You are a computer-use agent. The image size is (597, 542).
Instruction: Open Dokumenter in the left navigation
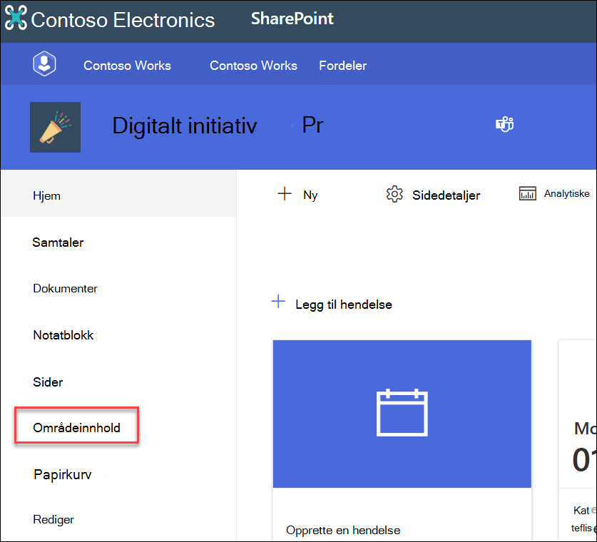(65, 289)
